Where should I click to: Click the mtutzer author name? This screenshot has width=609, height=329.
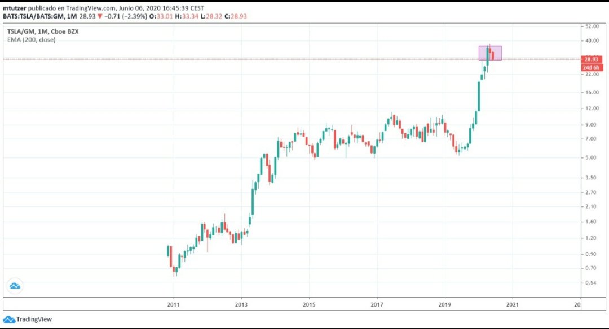click(x=14, y=8)
